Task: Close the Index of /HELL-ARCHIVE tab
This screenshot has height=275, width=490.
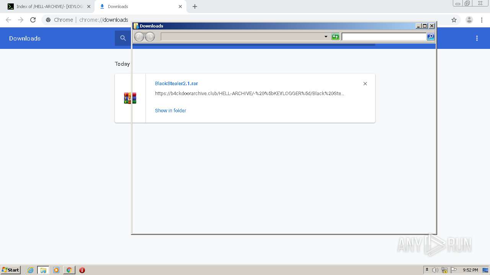Action: point(89,6)
